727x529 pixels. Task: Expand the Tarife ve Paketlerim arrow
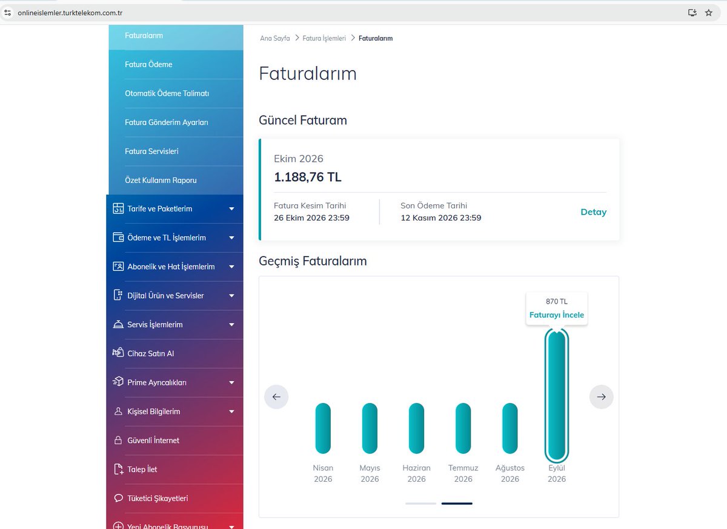(x=231, y=209)
